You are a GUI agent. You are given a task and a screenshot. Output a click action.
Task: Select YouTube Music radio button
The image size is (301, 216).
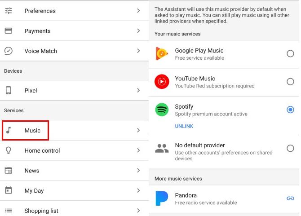[x=290, y=82]
